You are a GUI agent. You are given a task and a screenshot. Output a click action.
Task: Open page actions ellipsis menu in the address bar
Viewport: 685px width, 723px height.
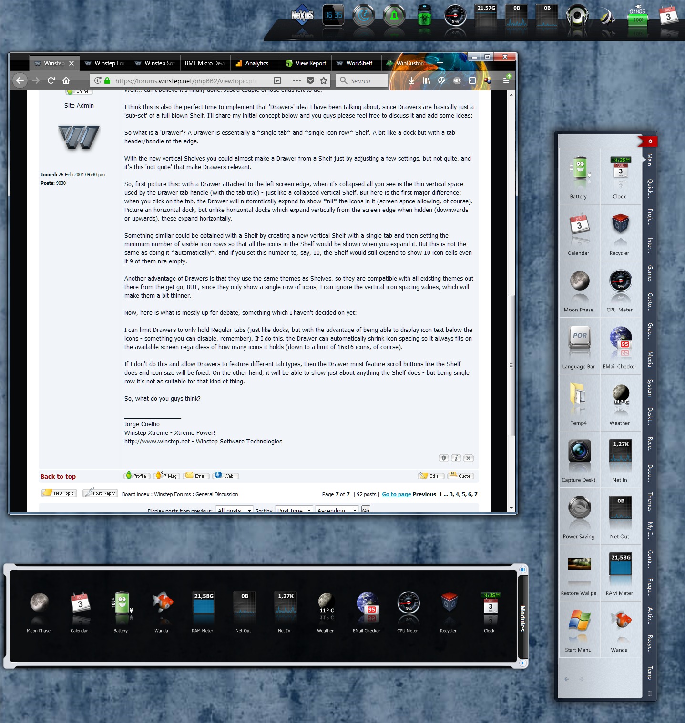tap(296, 80)
